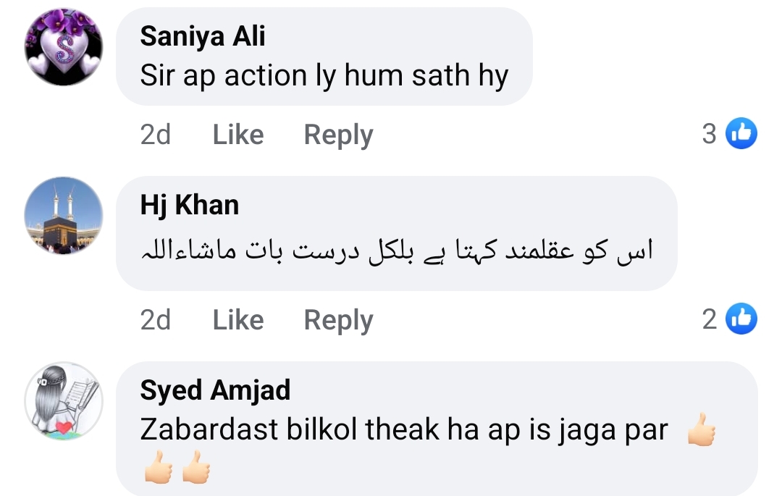The height and width of the screenshot is (496, 782).
Task: View the 3 reactions on Saniya Ali's comment
Action: click(710, 134)
